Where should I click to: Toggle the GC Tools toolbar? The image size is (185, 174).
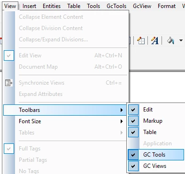tap(156, 155)
